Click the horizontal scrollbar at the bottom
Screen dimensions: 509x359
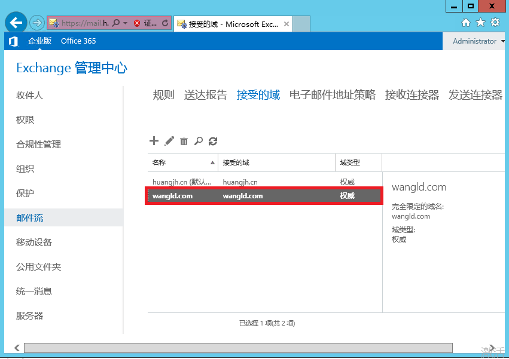coord(238,348)
